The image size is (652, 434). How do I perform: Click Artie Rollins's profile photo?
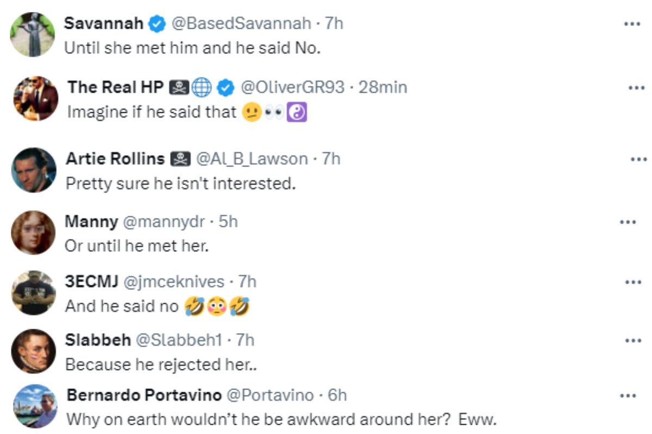click(34, 170)
